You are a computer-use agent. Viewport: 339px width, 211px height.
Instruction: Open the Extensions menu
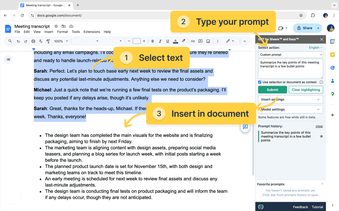(x=92, y=32)
